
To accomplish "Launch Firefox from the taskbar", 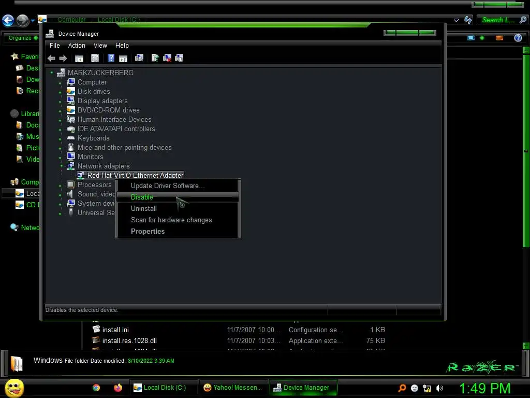I will pyautogui.click(x=117, y=388).
